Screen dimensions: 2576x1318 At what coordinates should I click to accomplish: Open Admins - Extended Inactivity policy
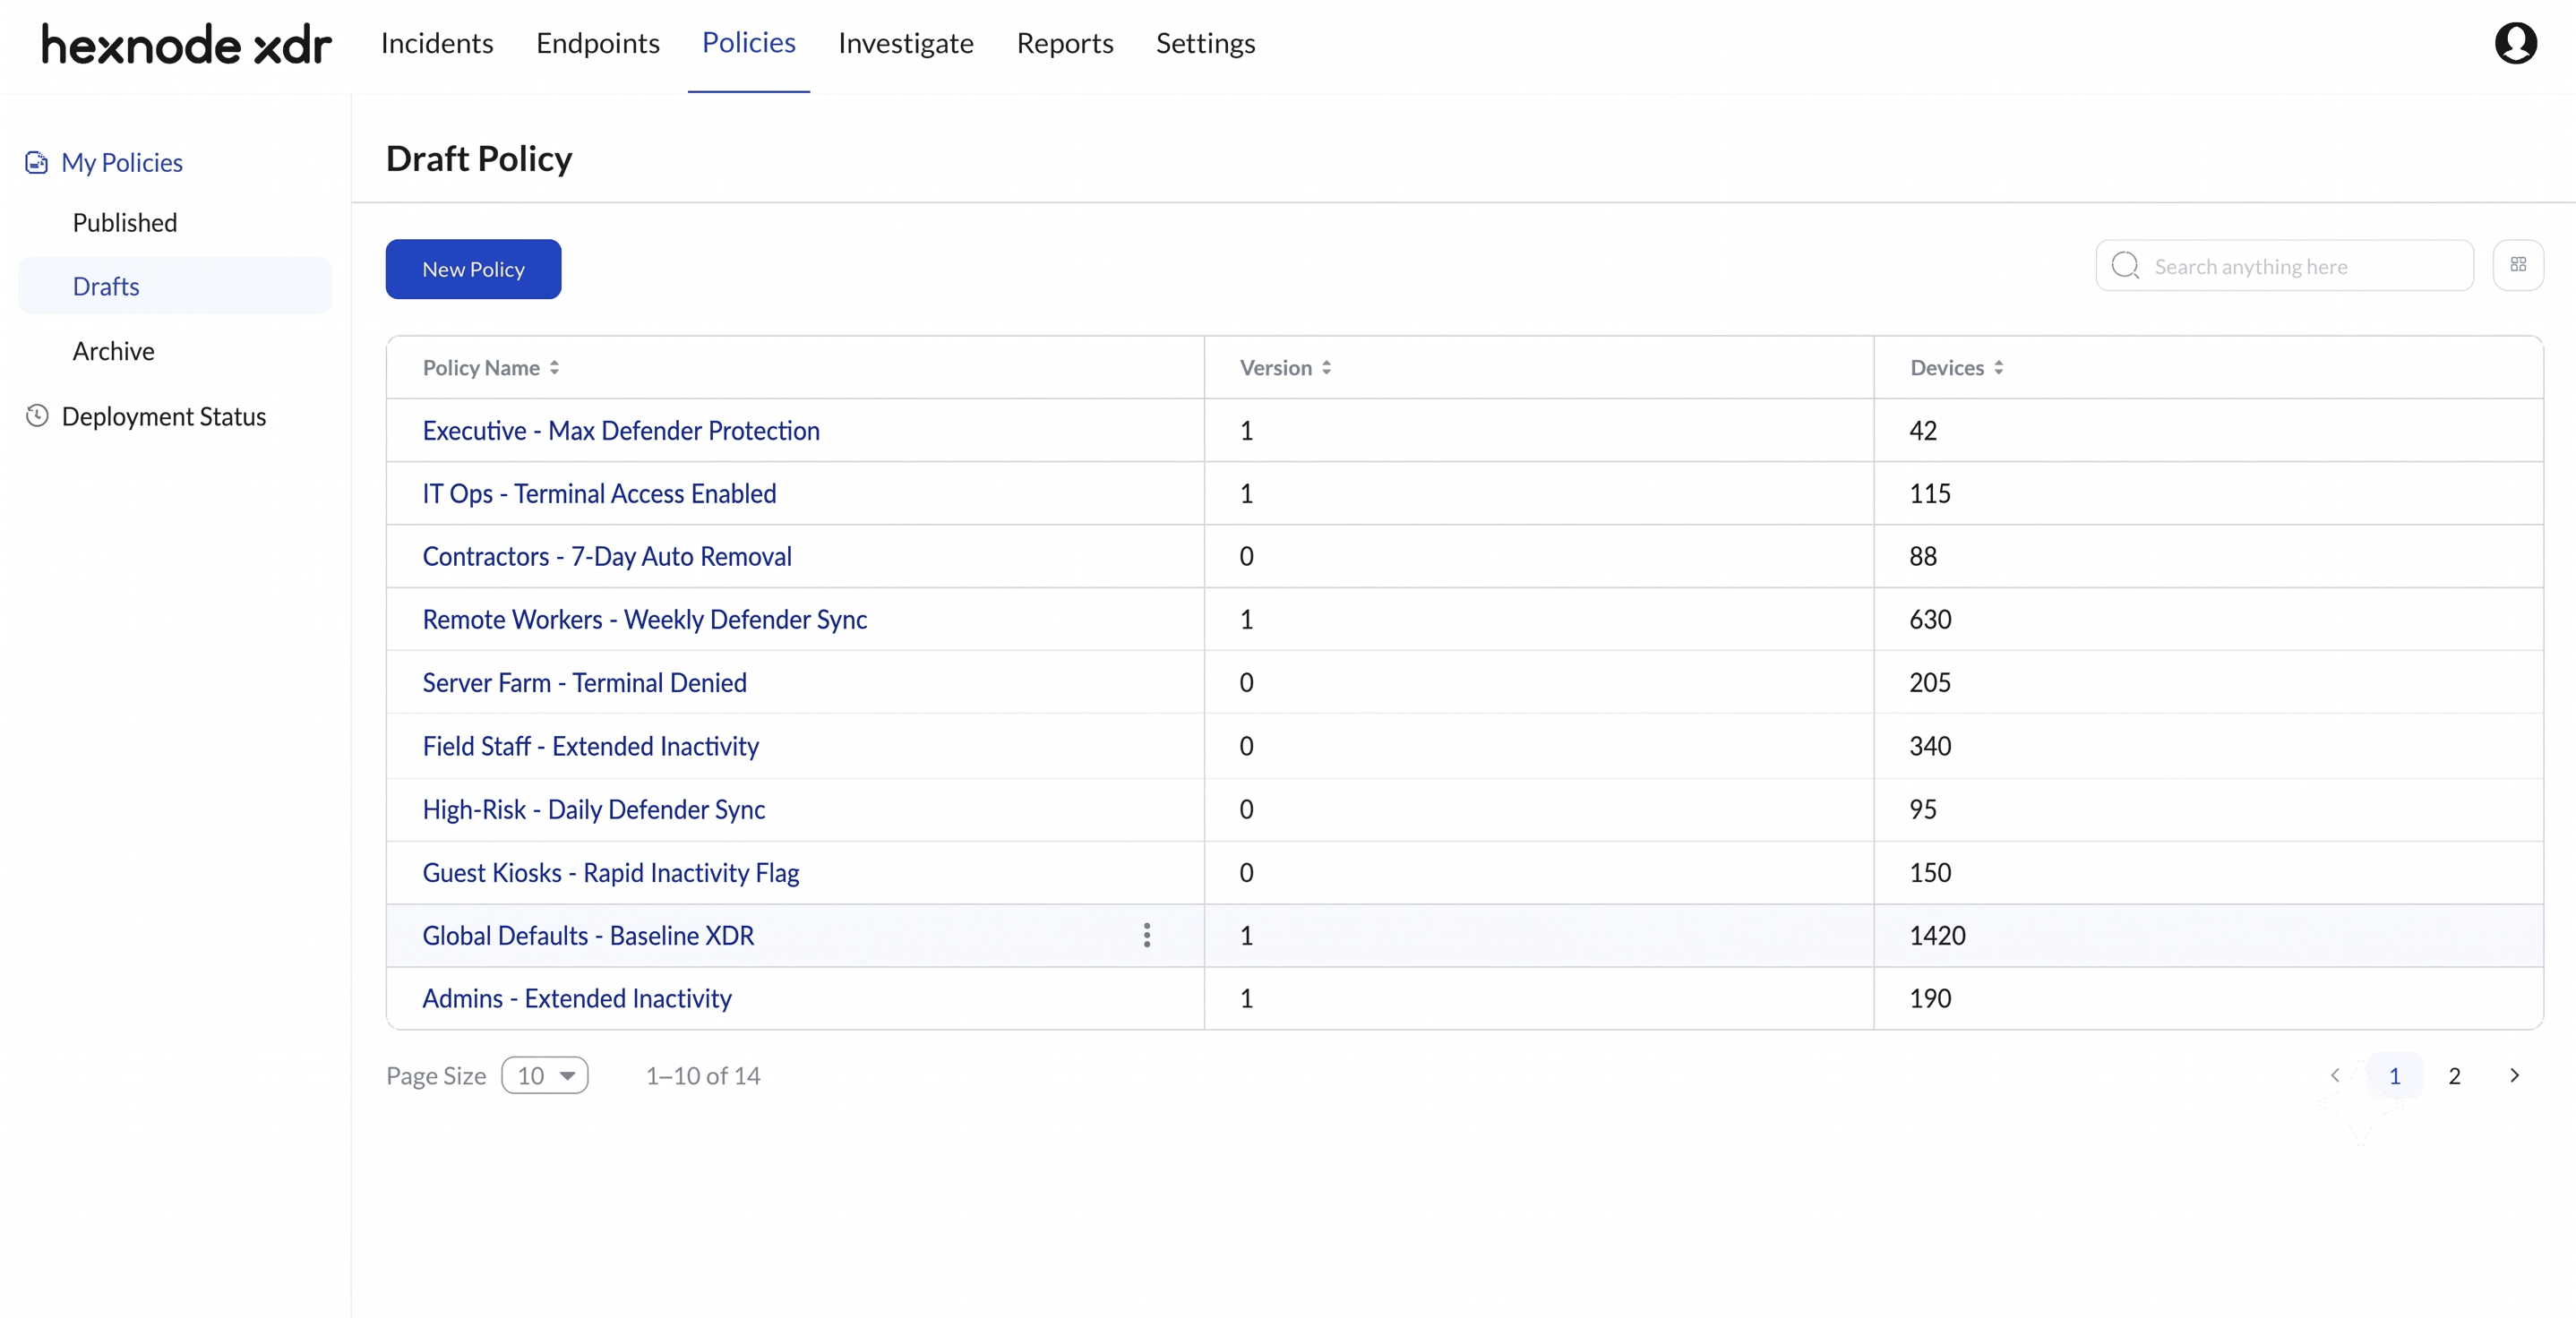pos(577,998)
